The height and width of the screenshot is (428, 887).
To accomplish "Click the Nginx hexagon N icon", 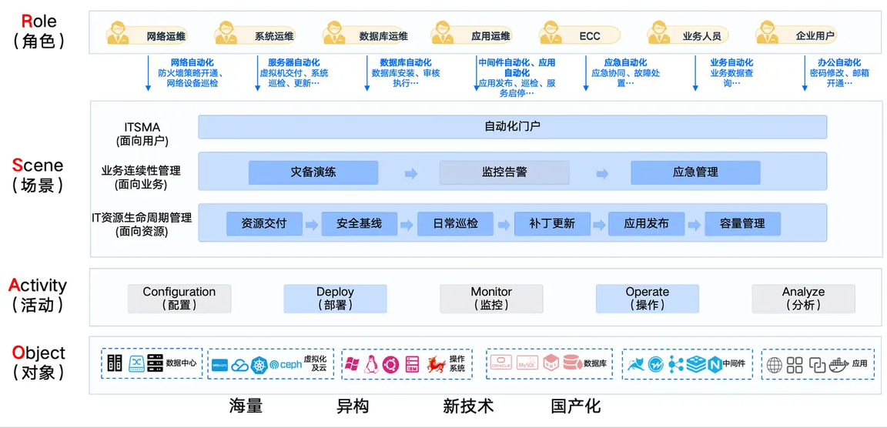I will click(x=715, y=365).
